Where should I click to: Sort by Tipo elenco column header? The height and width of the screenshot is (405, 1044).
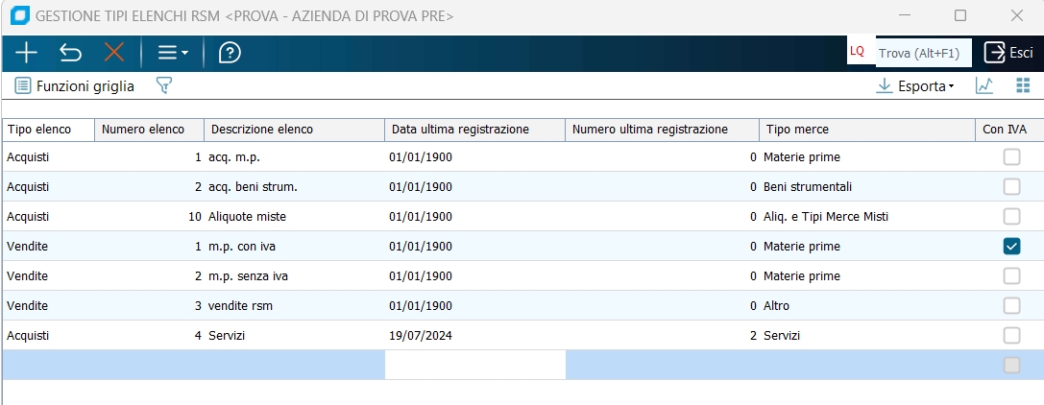(48, 130)
